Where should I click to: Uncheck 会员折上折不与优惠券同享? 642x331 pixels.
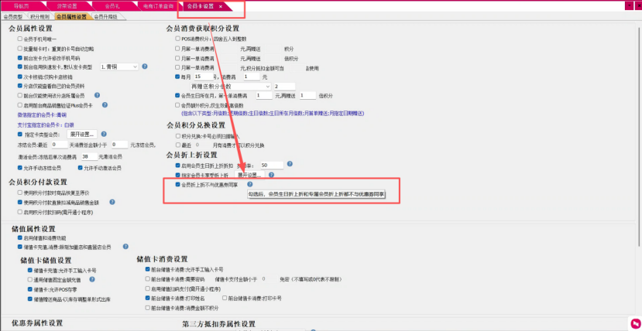[x=177, y=184]
